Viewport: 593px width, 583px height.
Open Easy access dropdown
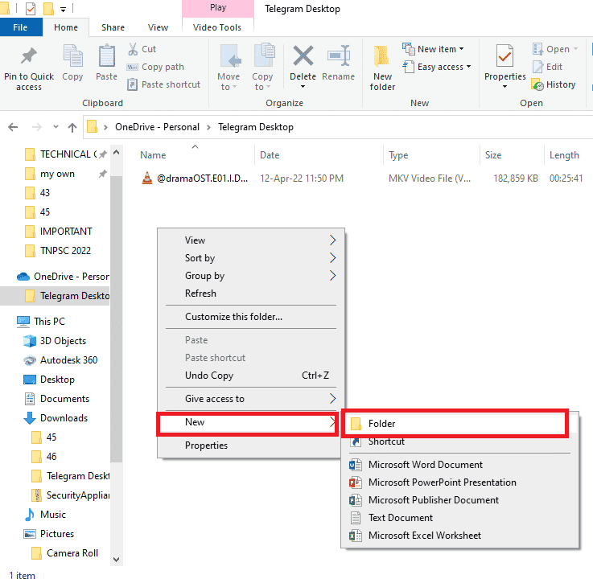[x=437, y=67]
